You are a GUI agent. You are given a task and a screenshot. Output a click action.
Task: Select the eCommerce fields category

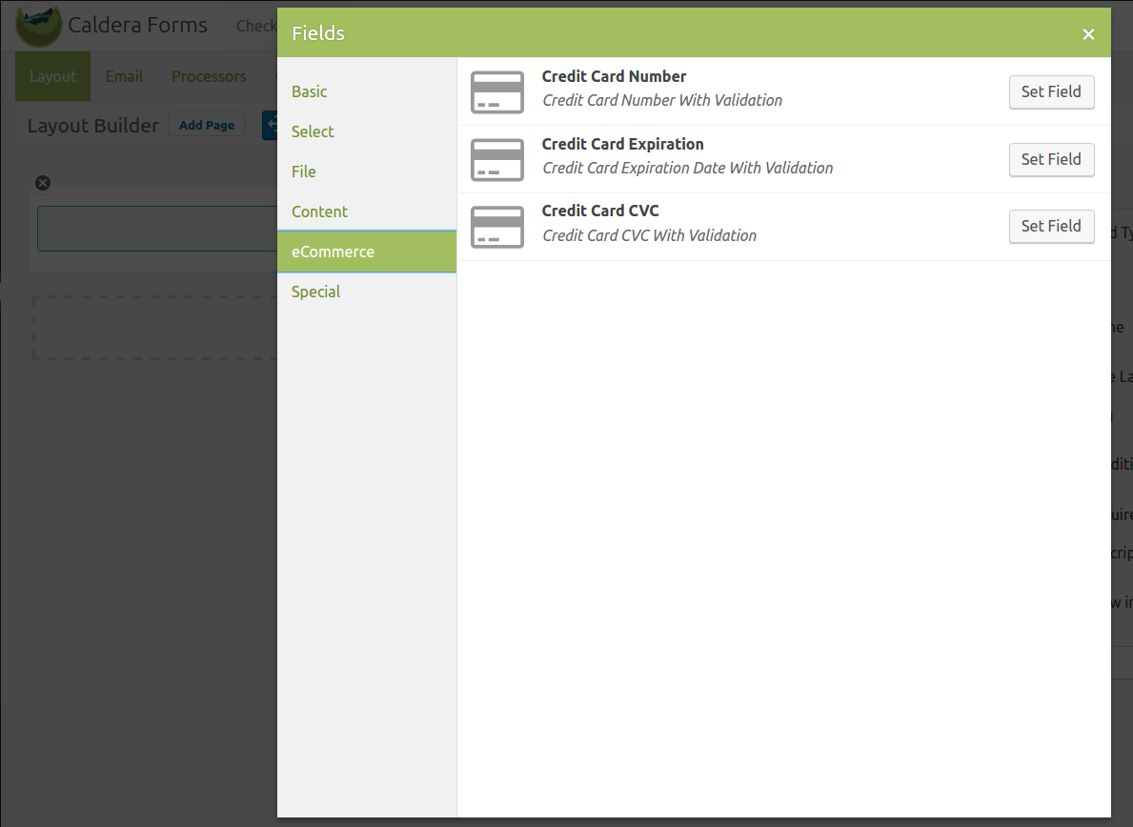(367, 252)
